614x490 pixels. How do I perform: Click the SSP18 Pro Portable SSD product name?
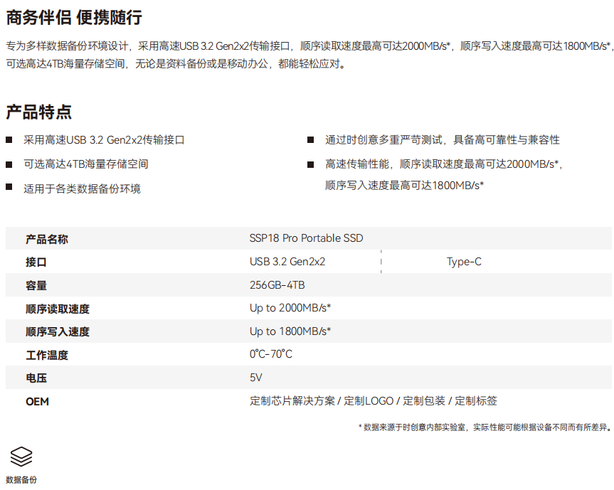tap(306, 238)
